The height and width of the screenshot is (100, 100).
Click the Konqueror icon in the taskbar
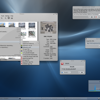pyautogui.click(x=20, y=99)
